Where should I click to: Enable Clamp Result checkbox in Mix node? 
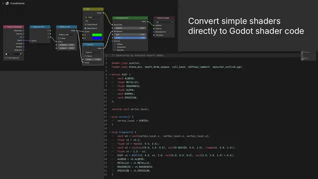coord(85,24)
